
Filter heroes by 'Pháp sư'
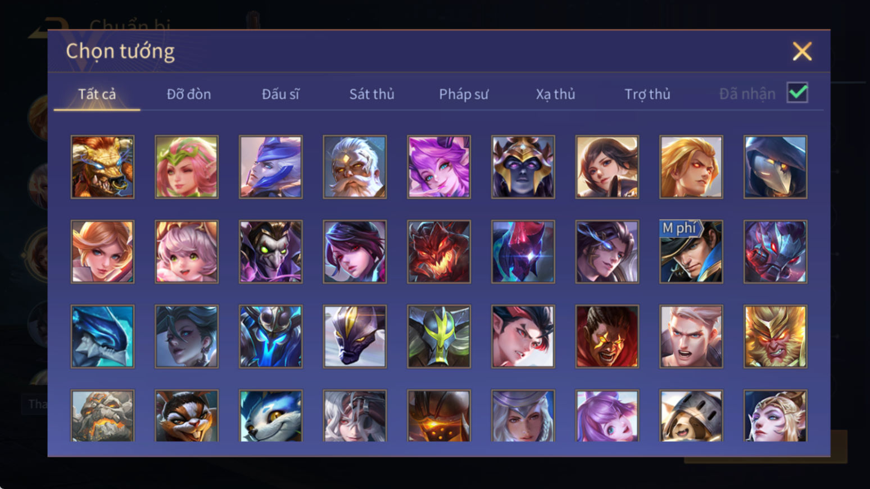point(464,94)
